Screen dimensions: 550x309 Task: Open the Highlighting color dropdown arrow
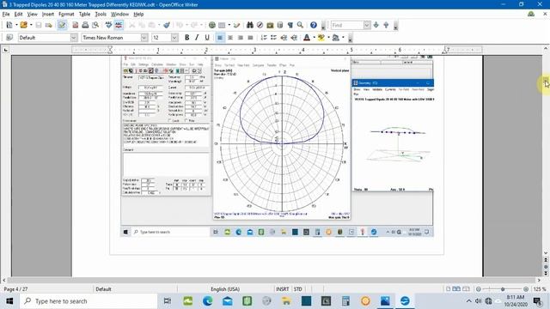(x=328, y=38)
